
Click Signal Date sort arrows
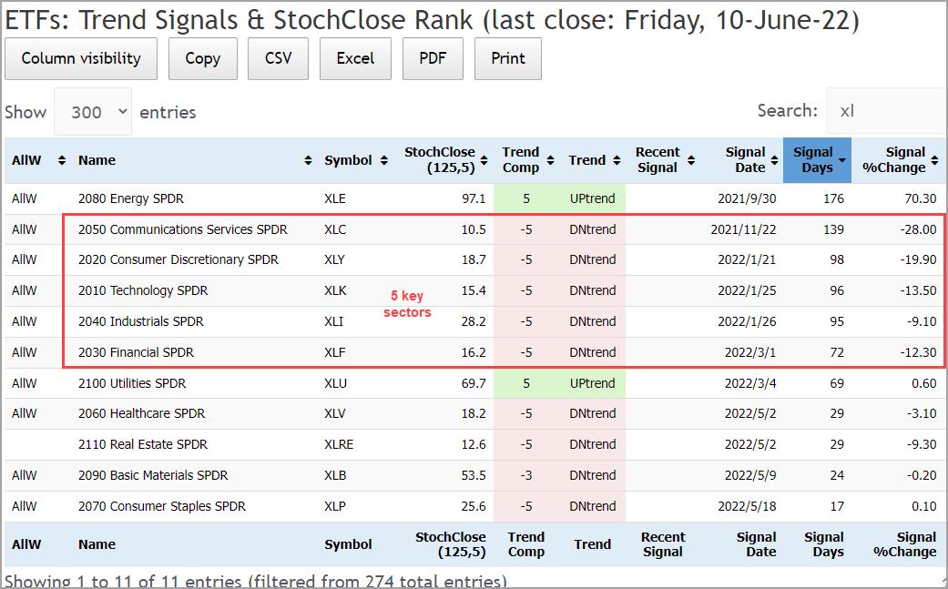click(x=774, y=160)
